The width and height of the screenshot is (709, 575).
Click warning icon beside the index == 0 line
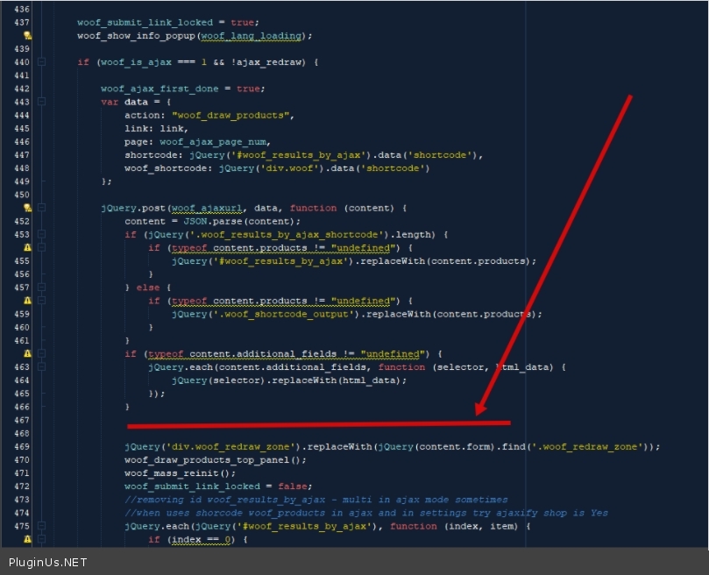[27, 539]
